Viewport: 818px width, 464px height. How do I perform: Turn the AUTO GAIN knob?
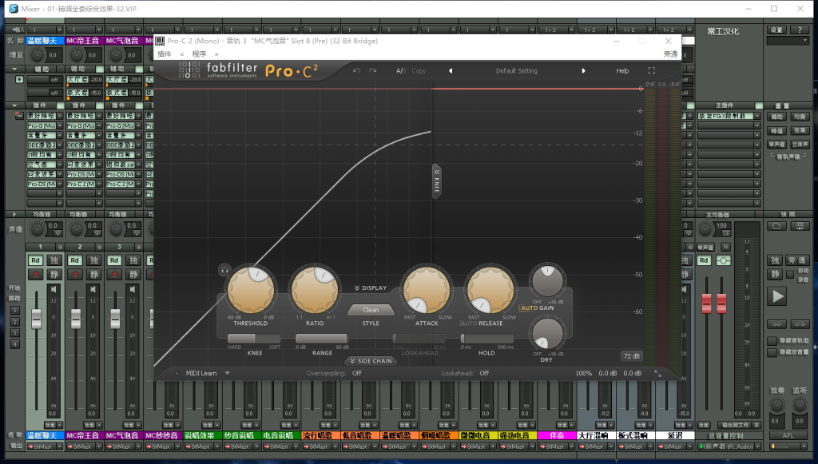[547, 282]
